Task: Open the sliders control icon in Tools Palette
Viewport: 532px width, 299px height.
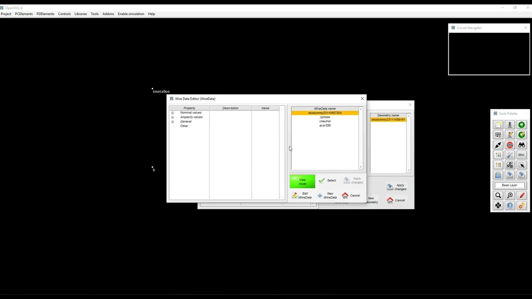Action: 498,155
